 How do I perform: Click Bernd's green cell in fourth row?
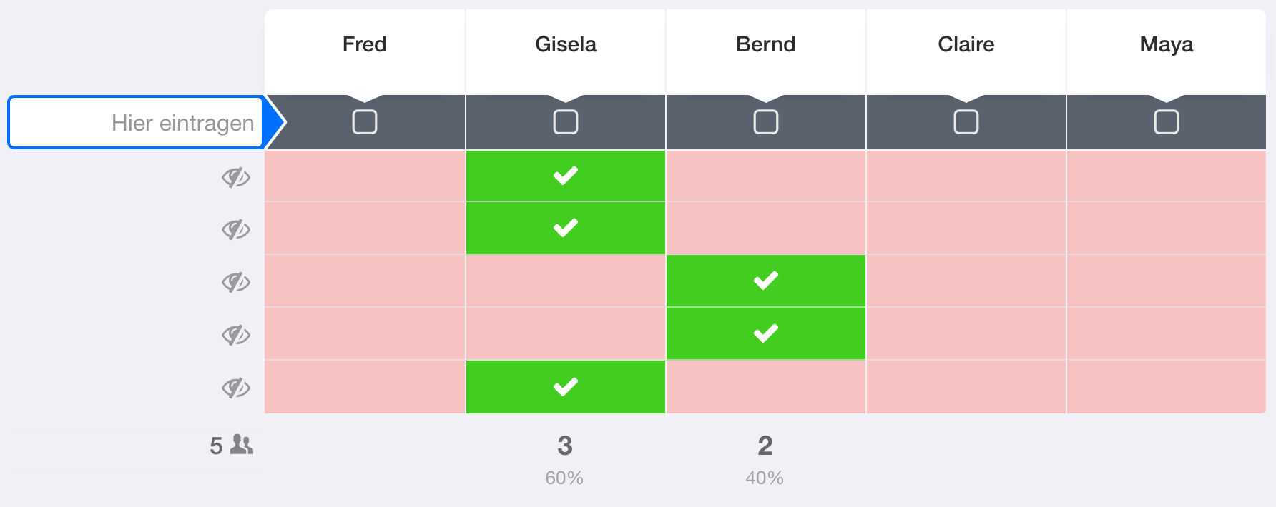(765, 333)
